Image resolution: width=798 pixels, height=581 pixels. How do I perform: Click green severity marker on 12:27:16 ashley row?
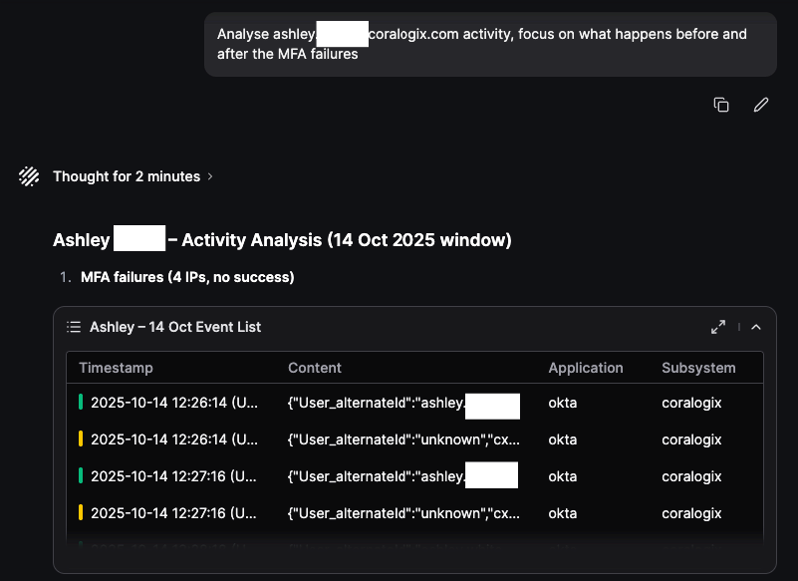click(81, 476)
